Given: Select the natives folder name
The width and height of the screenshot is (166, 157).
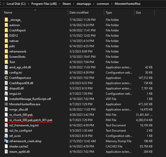Looking at the screenshot, I should pos(14,41).
